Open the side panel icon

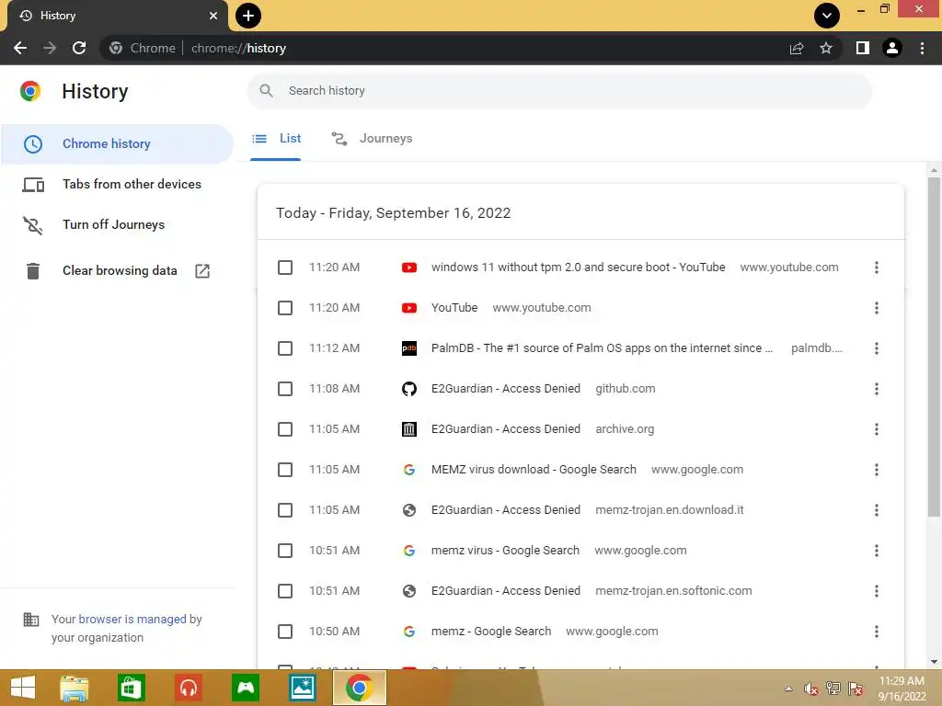tap(863, 48)
